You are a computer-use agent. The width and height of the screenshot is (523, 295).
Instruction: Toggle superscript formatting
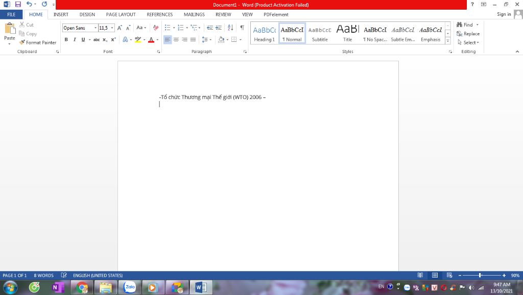tap(113, 39)
